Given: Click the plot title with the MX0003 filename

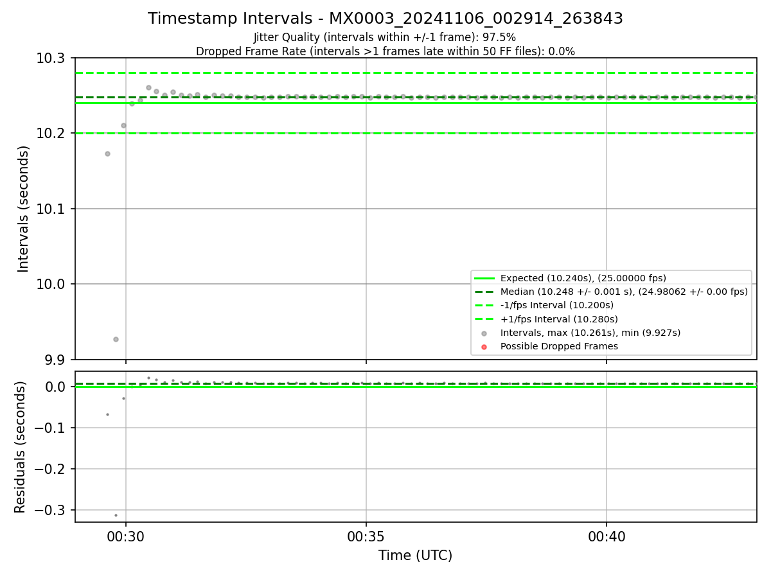Looking at the screenshot, I should pos(385,19).
